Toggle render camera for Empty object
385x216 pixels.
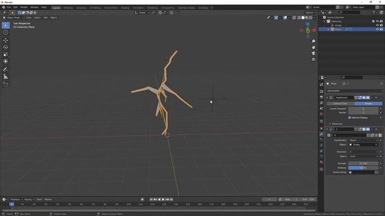[x=381, y=25]
